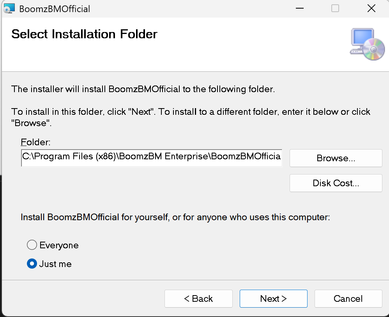Open the Browse folder dialog
The image size is (389, 317).
336,158
